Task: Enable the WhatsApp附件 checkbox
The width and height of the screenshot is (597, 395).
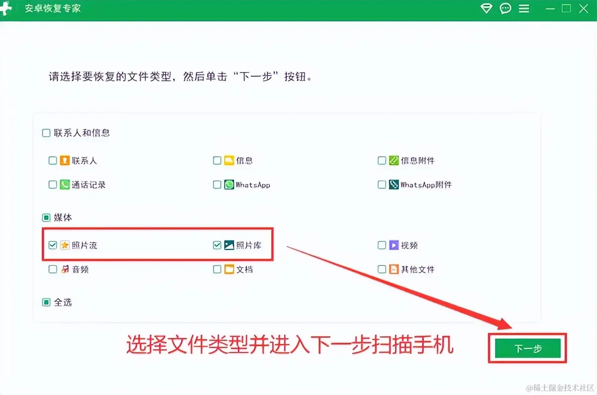Action: coord(382,185)
